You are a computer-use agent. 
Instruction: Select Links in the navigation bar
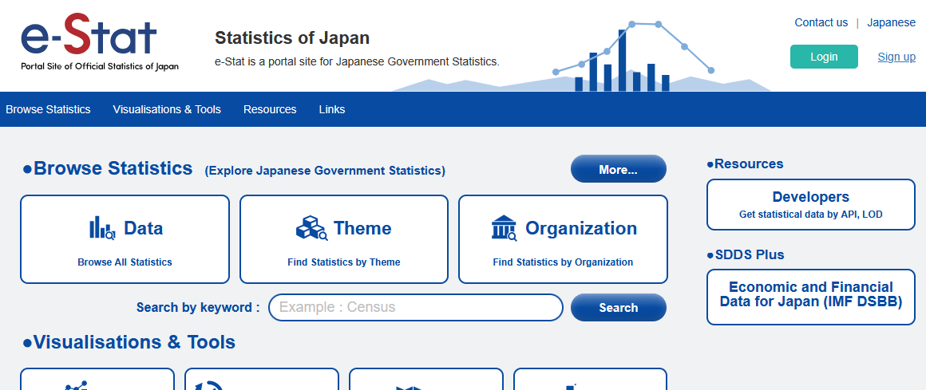332,109
